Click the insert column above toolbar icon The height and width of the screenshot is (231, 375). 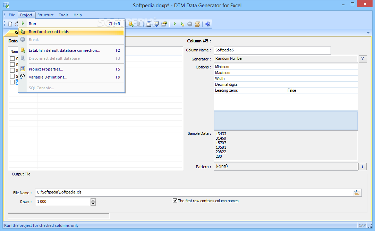(x=149, y=24)
